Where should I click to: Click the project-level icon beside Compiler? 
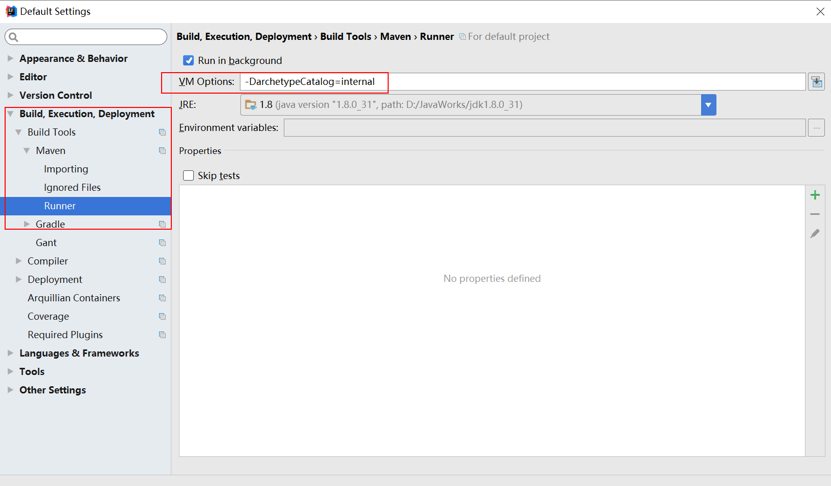point(162,261)
